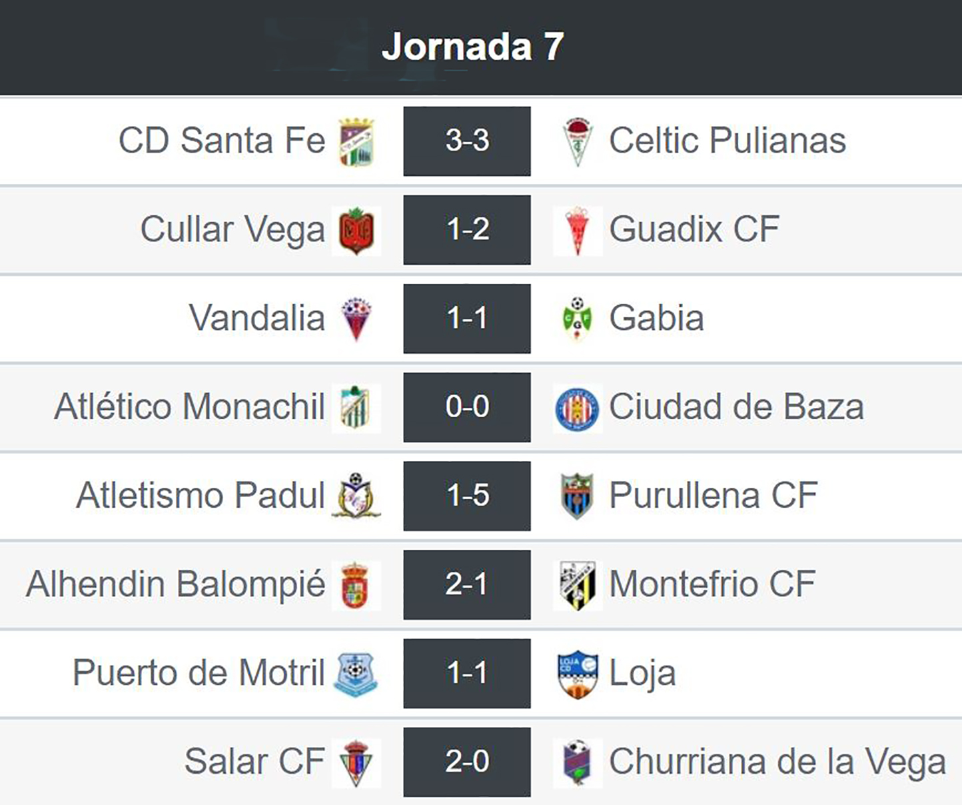962x805 pixels.
Task: Click the Jornada 7 header title
Action: point(473,47)
